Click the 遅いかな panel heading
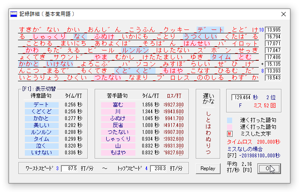Image resolution: width=299 pixels, height=192 pixels. [x=208, y=98]
